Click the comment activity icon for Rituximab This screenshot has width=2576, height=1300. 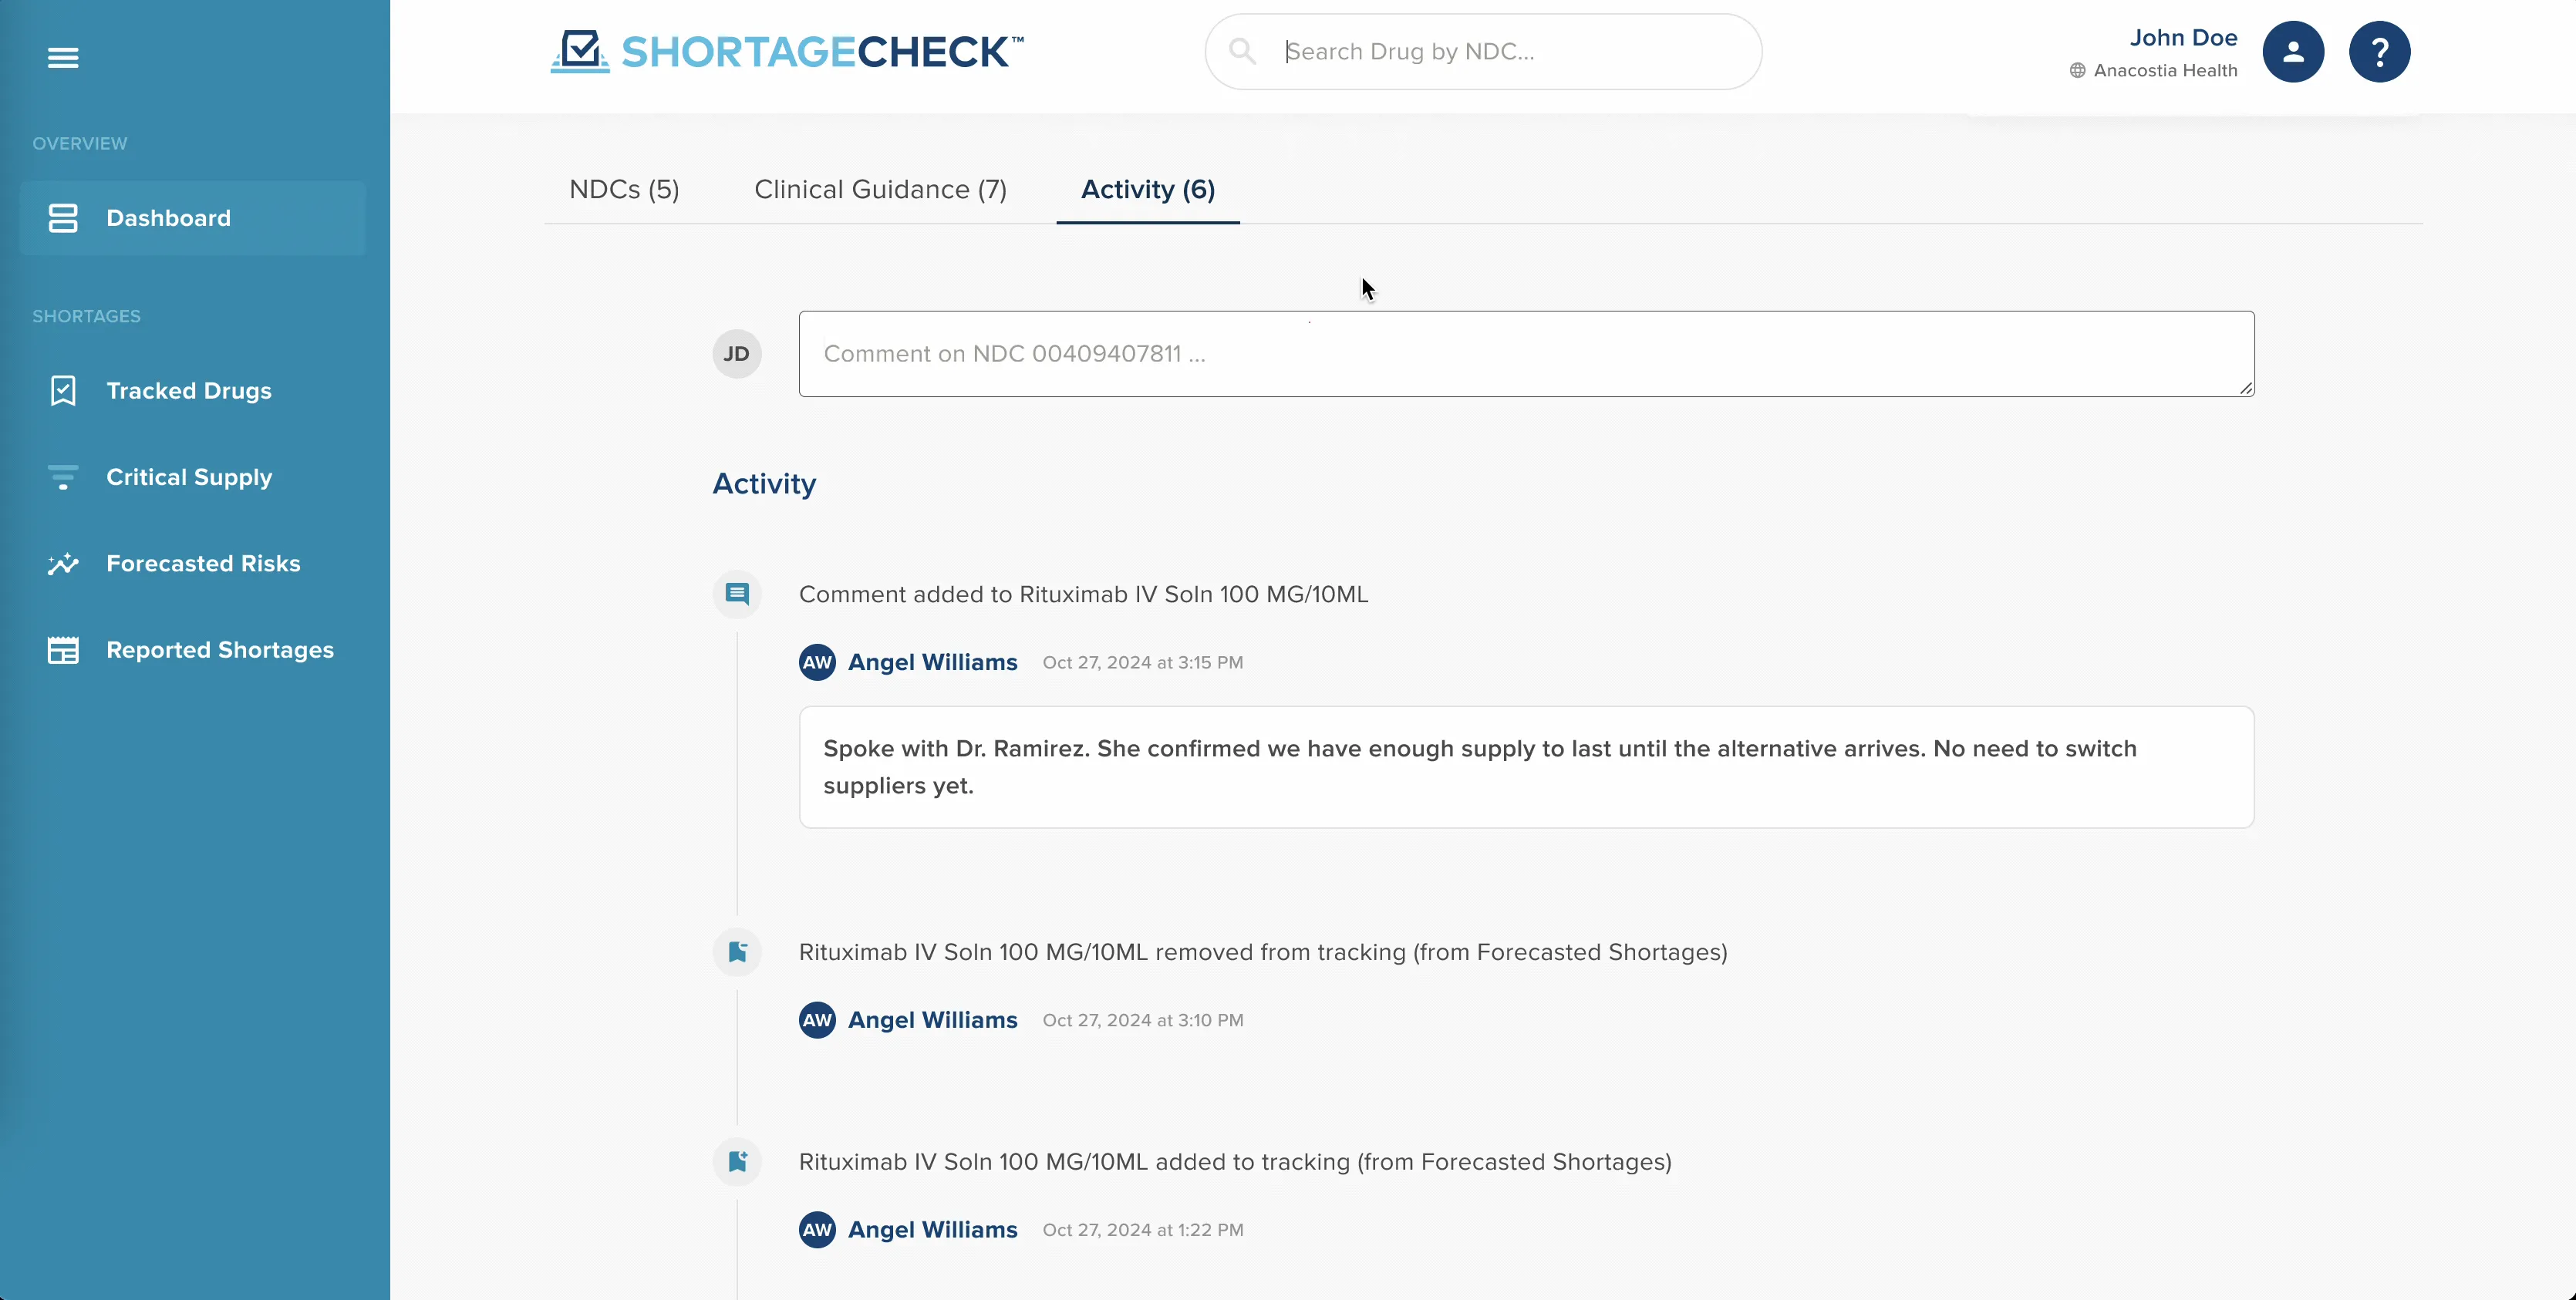(737, 594)
